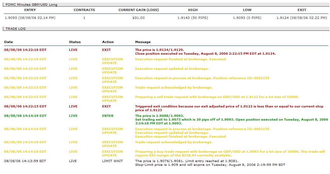Viewport: 330px width, 174px height.
Task: Select 14:22:16 'Execution request in process at brokerage' message
Action: point(202,78)
